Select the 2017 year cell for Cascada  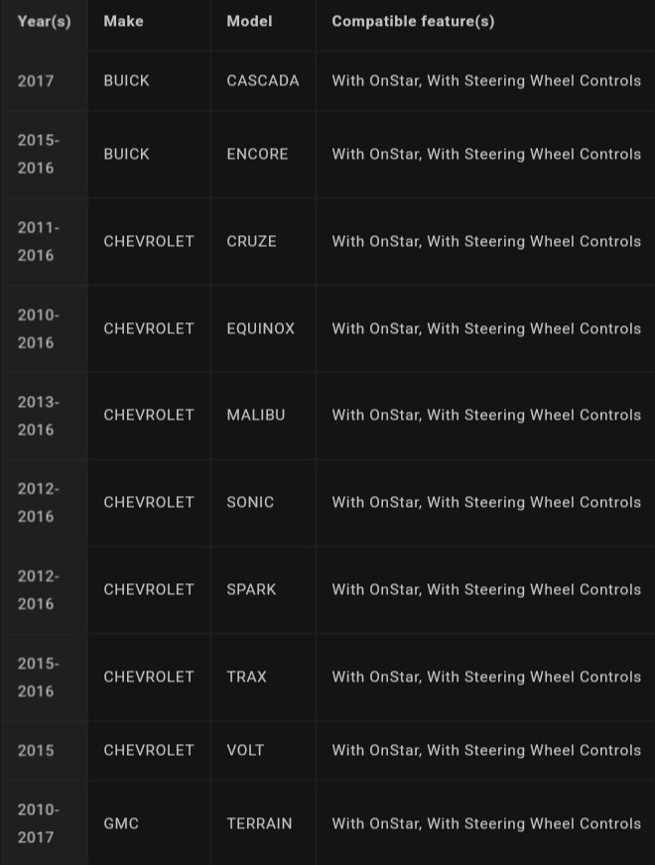coord(36,81)
